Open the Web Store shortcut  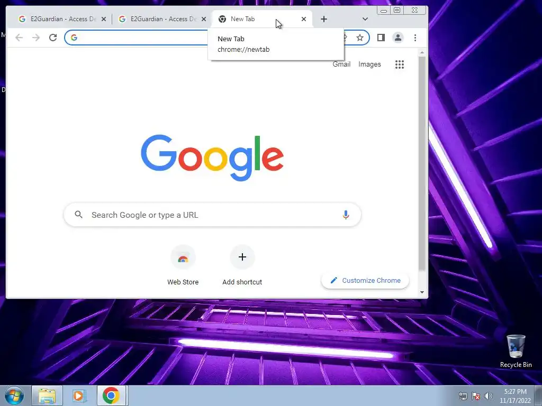183,265
